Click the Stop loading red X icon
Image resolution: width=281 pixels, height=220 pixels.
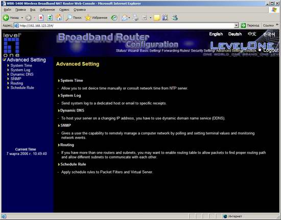coord(41,17)
